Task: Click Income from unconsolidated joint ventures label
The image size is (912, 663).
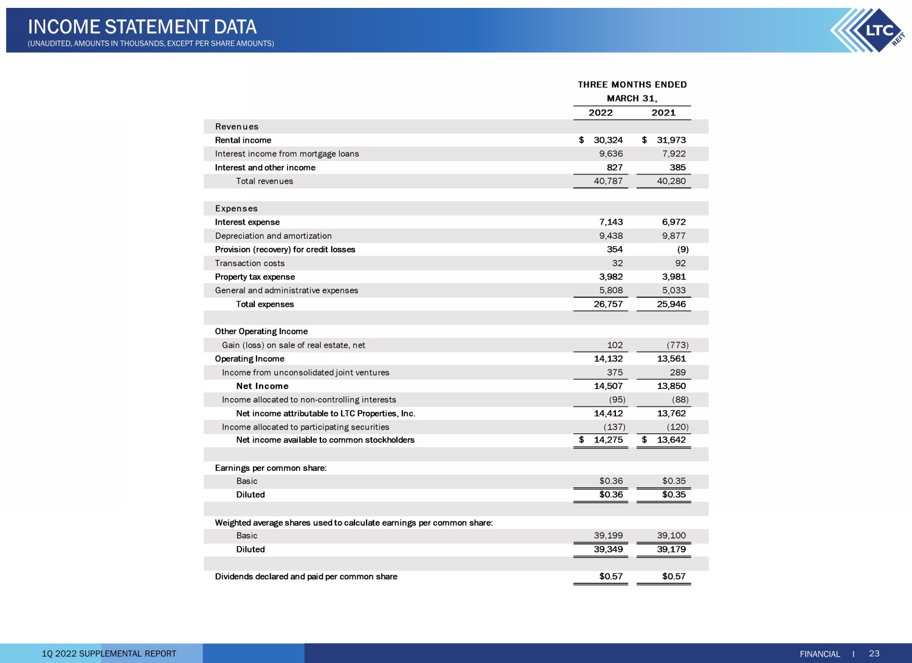Action: pyautogui.click(x=306, y=373)
